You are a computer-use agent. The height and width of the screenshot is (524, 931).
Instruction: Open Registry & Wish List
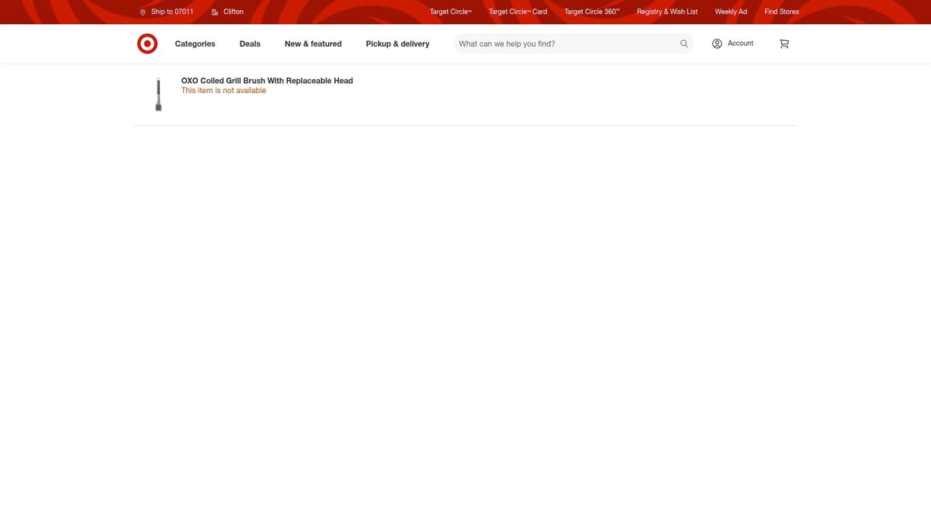coord(666,12)
